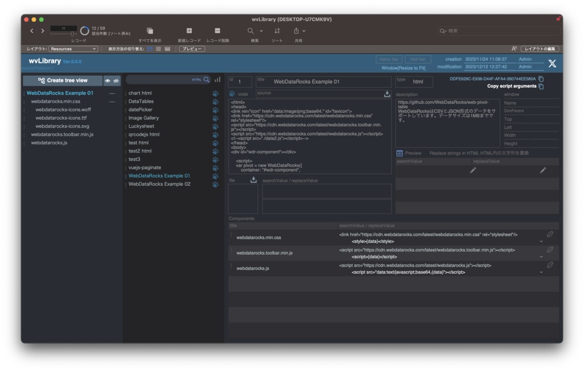The image size is (584, 371).
Task: Select Image Gallery in the resource list
Action: [x=144, y=118]
